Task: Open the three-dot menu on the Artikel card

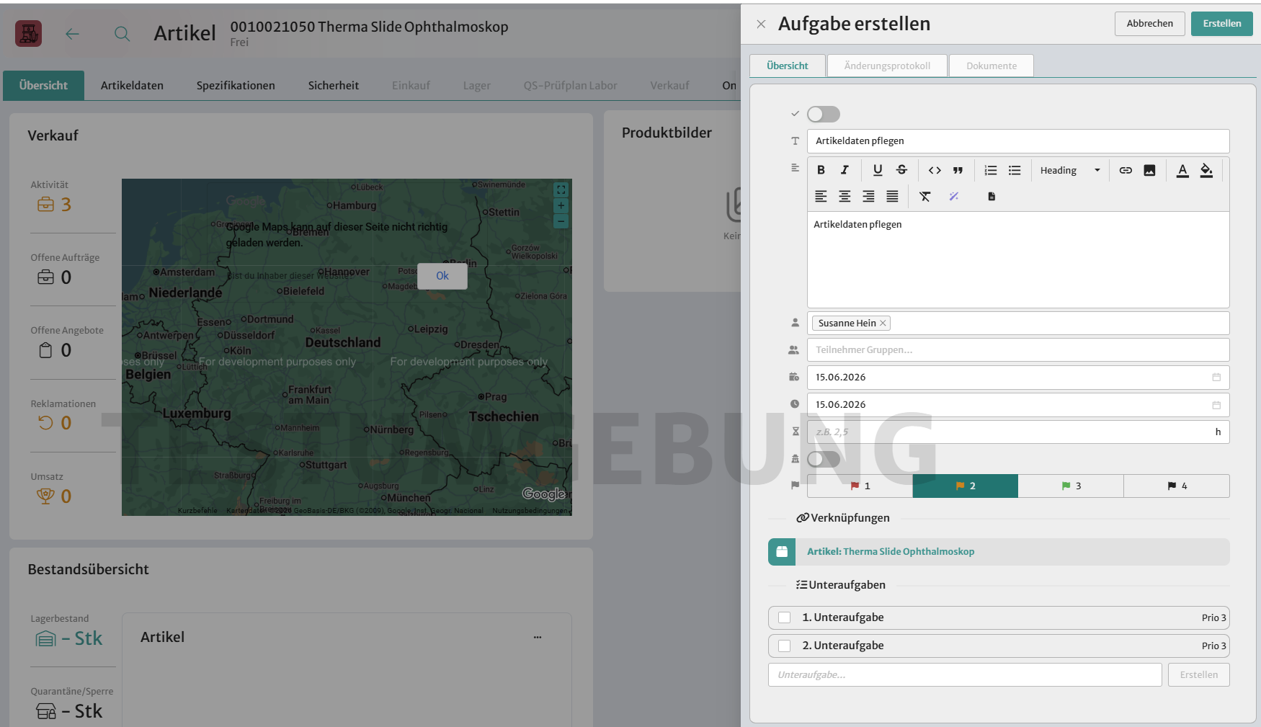Action: (x=538, y=637)
